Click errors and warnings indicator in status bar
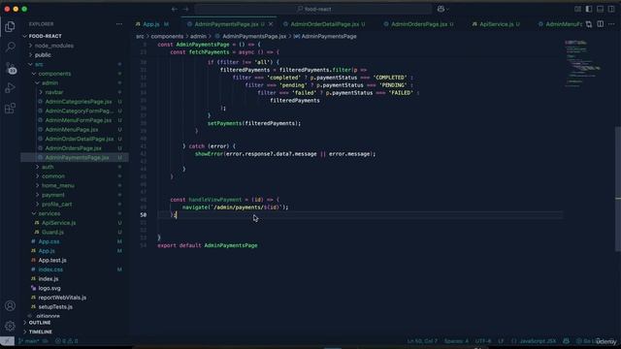The height and width of the screenshot is (349, 621). 67,340
